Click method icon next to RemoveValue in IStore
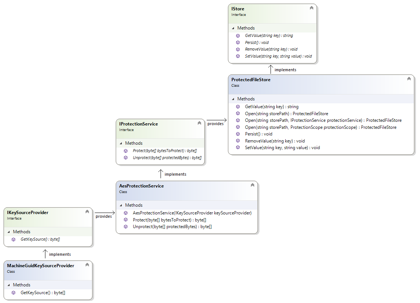Screen dimensions: 420x303 click(x=238, y=49)
